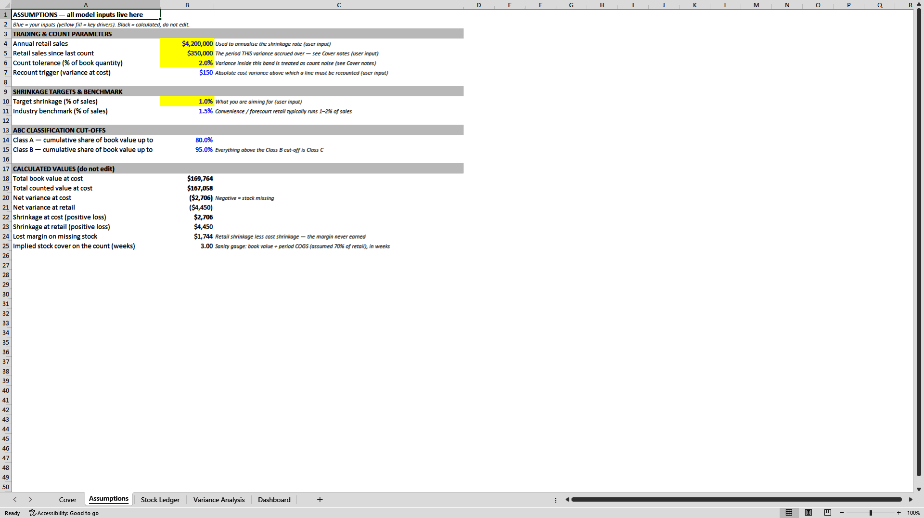Click the vertical scrollbar down arrow
Screen dimensions: 924x518
click(x=919, y=489)
